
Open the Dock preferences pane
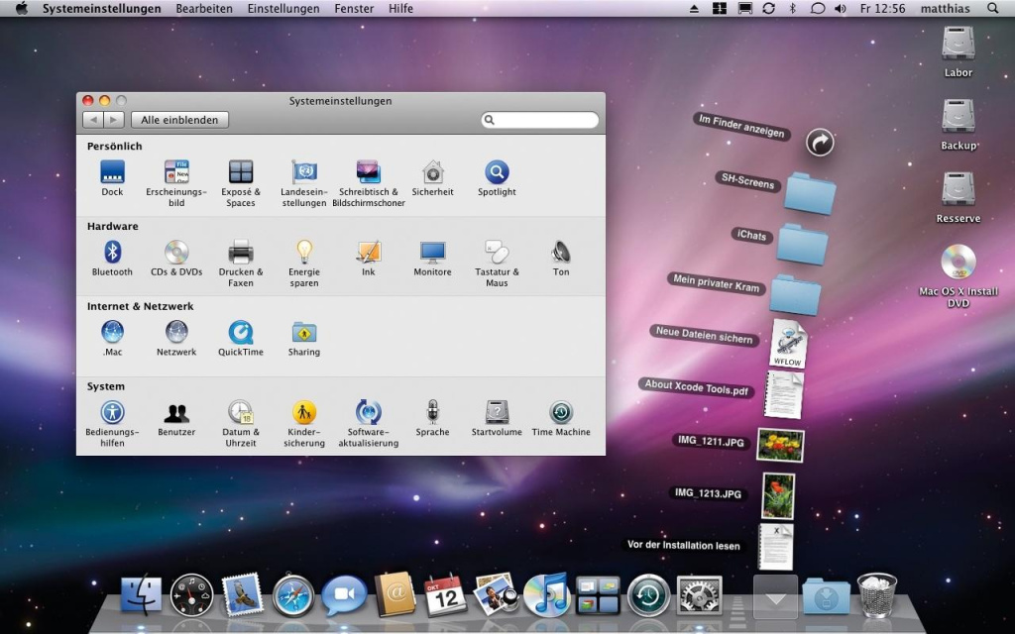[112, 172]
